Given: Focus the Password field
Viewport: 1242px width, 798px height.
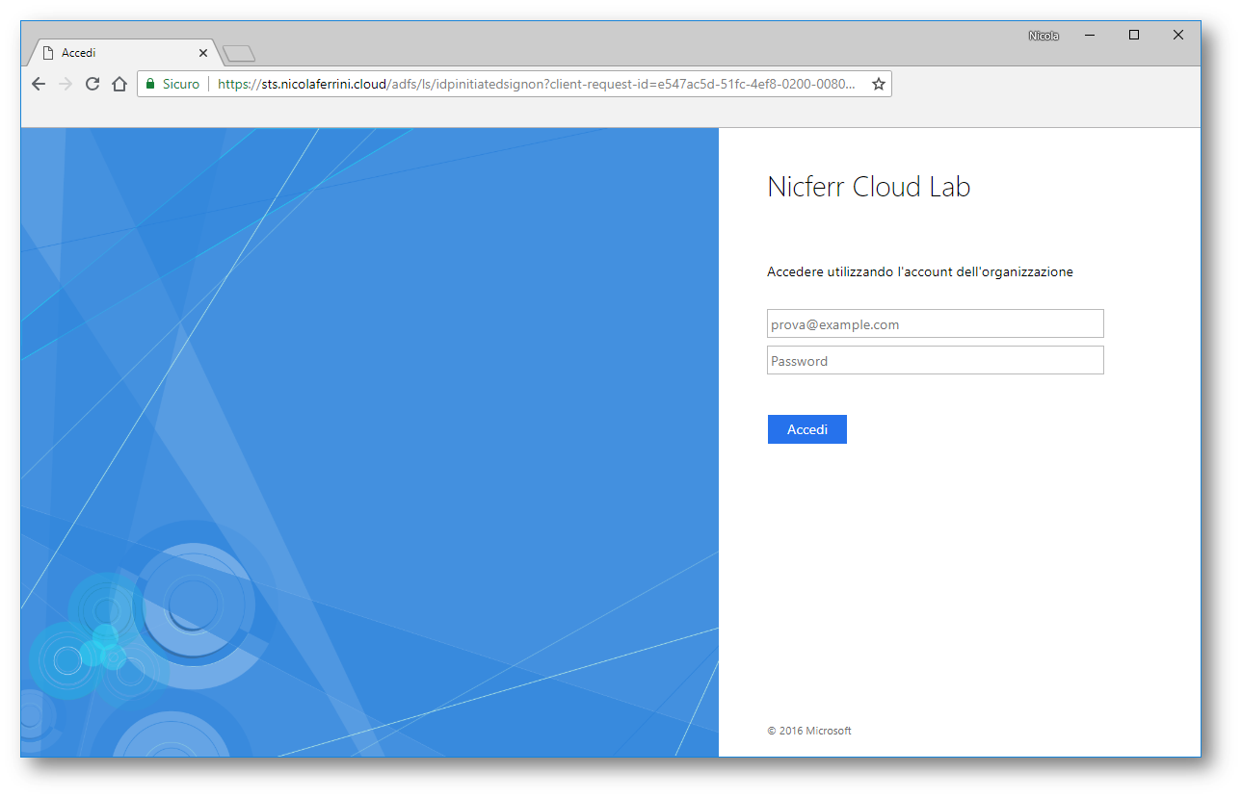Looking at the screenshot, I should [936, 360].
